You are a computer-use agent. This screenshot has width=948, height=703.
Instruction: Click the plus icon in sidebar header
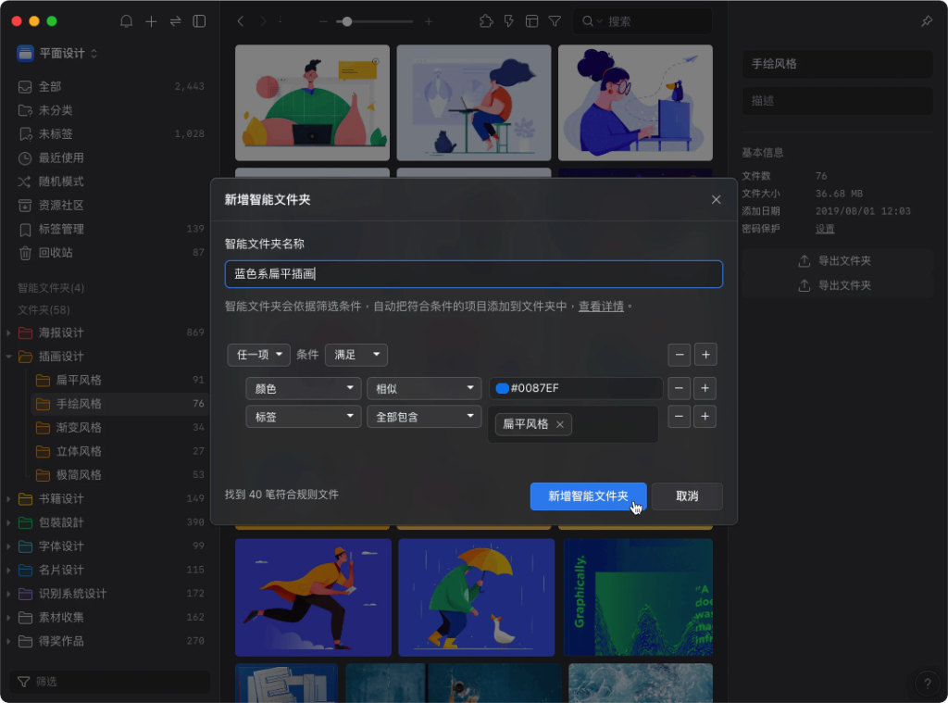click(x=151, y=21)
